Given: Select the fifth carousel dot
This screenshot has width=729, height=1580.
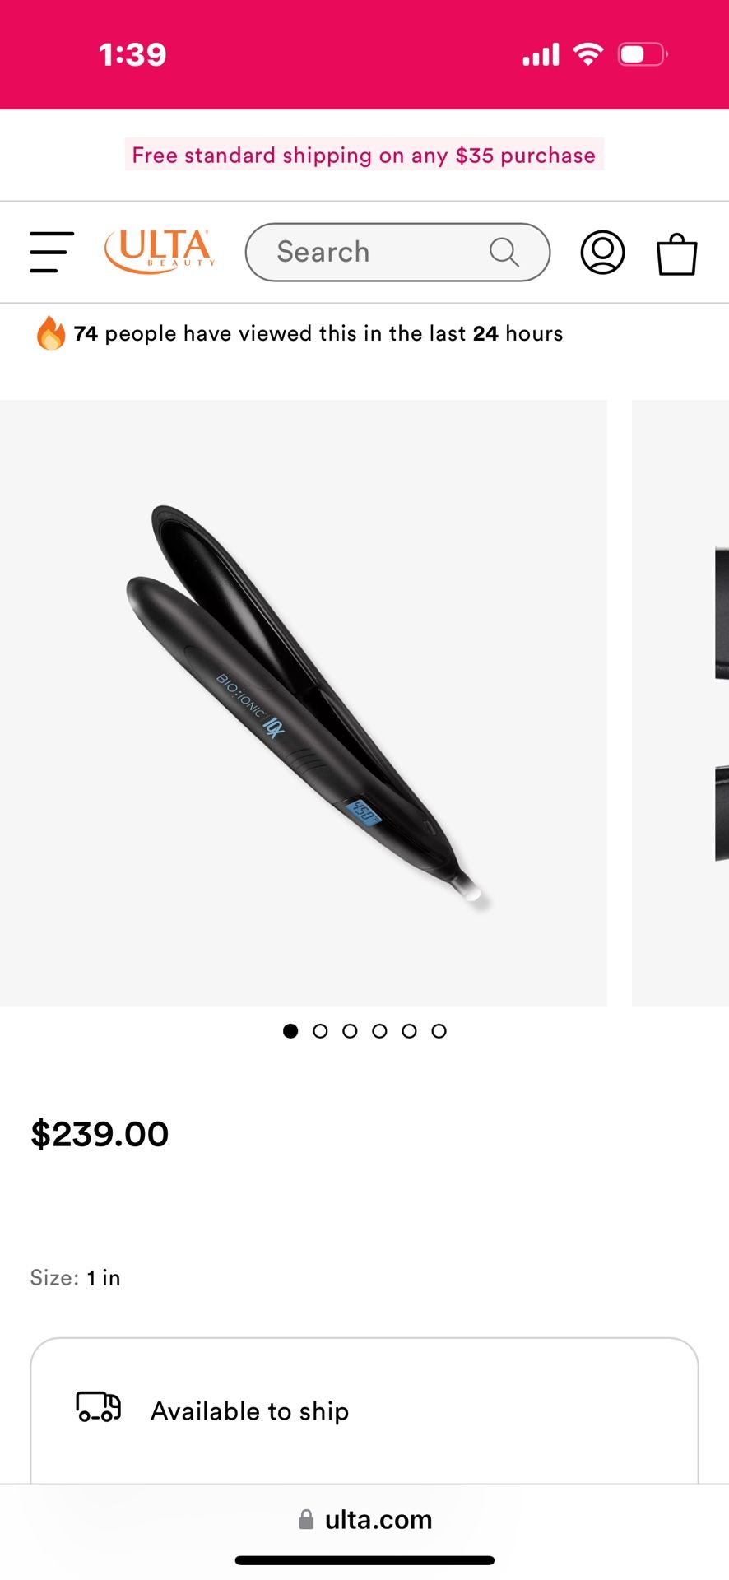Looking at the screenshot, I should coord(409,1031).
